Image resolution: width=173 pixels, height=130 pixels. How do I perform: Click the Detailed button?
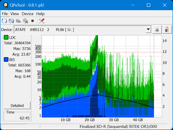point(17,105)
